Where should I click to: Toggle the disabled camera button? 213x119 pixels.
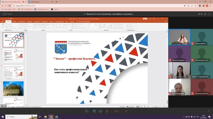coord(116,111)
